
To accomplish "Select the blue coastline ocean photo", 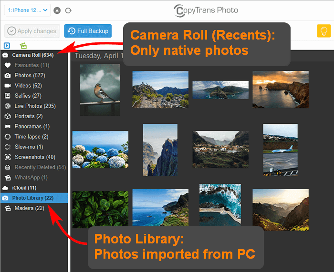I will [x=160, y=208].
